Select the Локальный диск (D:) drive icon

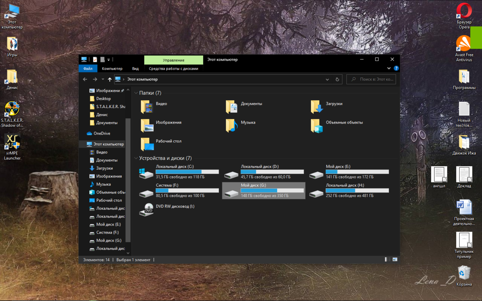[231, 175]
